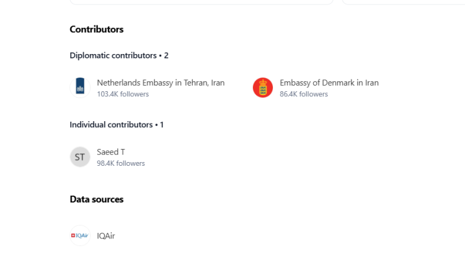Click the ST avatar for Saeed T
The width and height of the screenshot is (465, 267).
80,157
